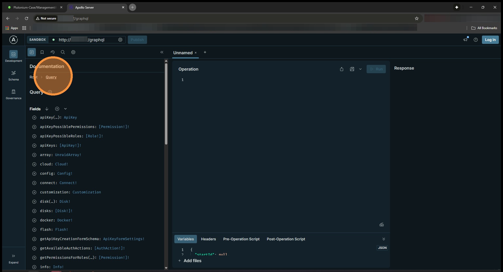Add the apiKeys field to operation

34,146
